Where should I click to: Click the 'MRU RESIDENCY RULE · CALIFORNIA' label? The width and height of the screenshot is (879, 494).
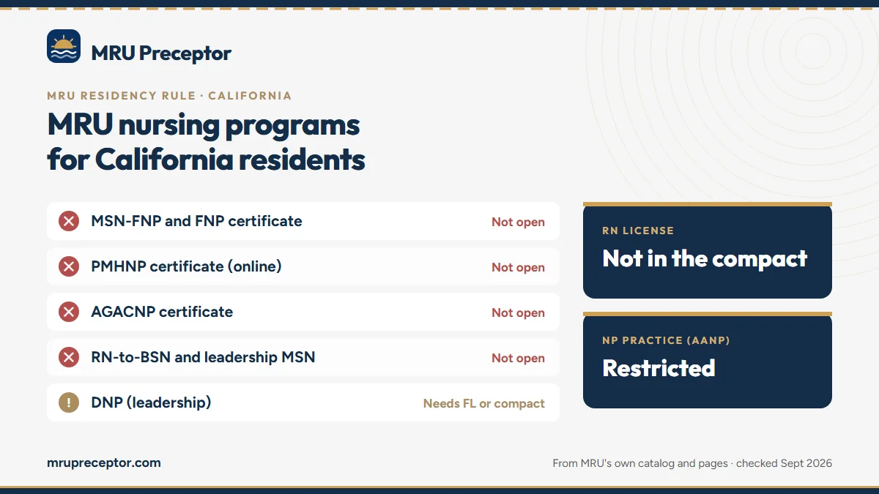coord(169,96)
